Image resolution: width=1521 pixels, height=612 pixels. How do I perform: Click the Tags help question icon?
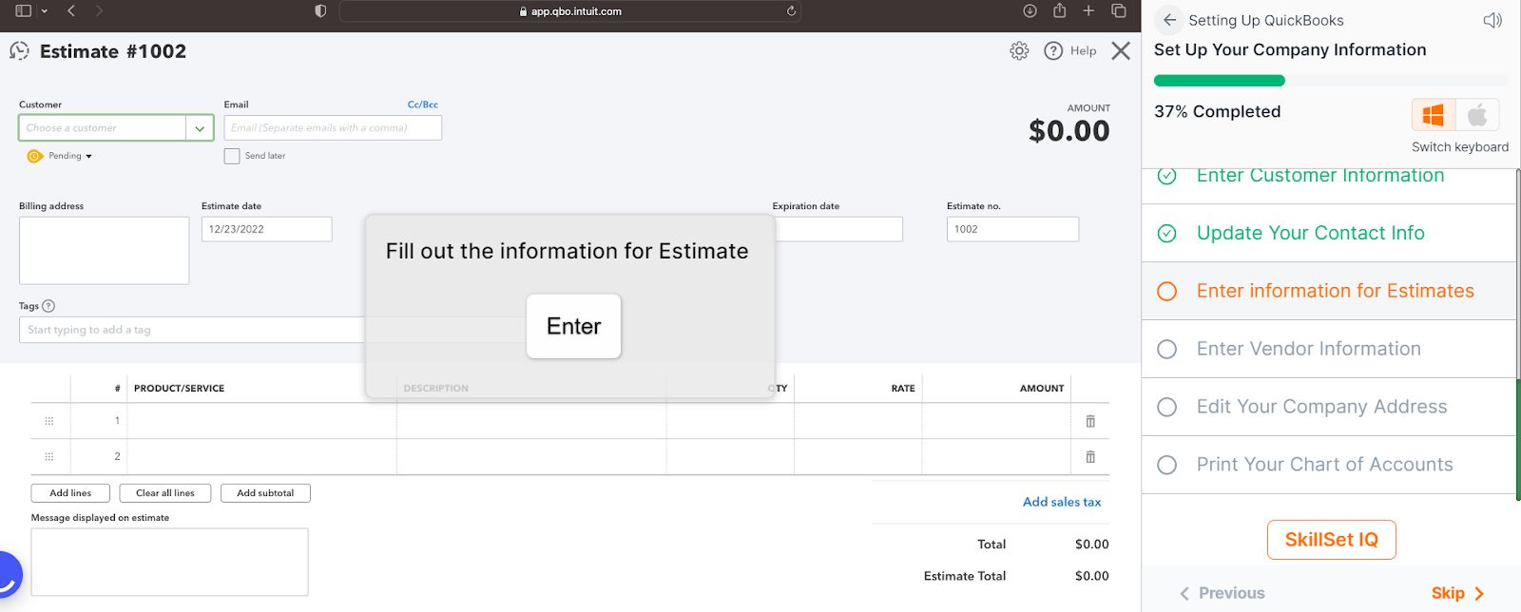(x=48, y=306)
